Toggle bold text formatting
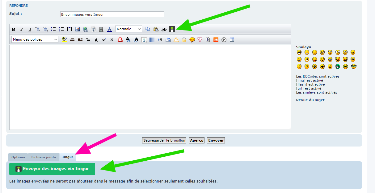 coord(14,30)
